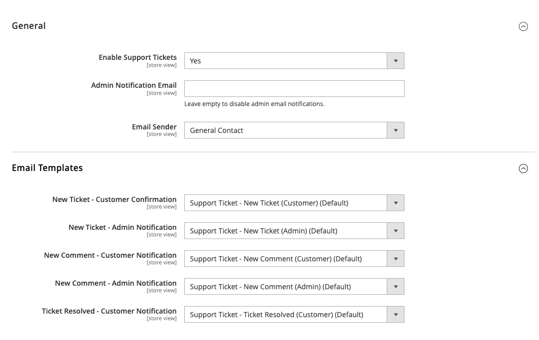
Task: Click 'Leave empty to disable admin email notifications' note
Action: pos(254,104)
